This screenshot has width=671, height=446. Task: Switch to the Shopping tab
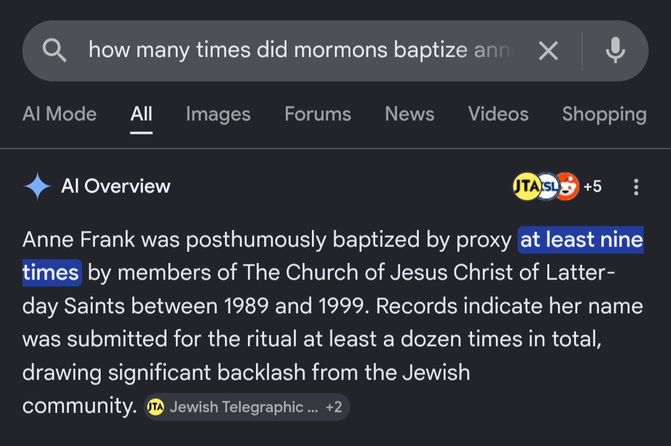[605, 114]
